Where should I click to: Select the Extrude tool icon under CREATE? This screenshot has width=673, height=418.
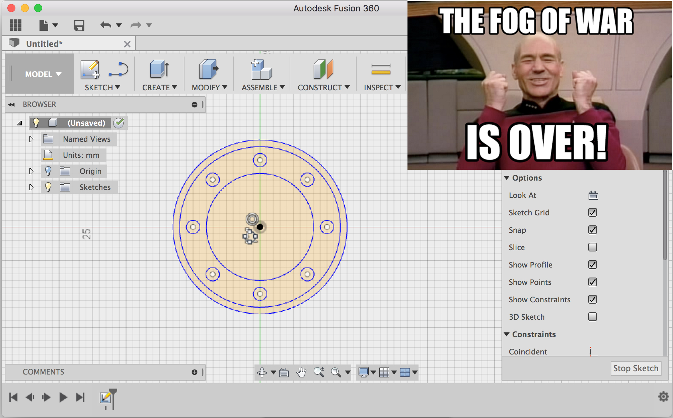point(159,70)
